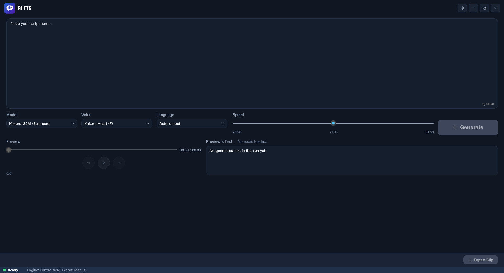The image size is (504, 273).
Task: Click the x1.00 speed label
Action: [x=334, y=132]
